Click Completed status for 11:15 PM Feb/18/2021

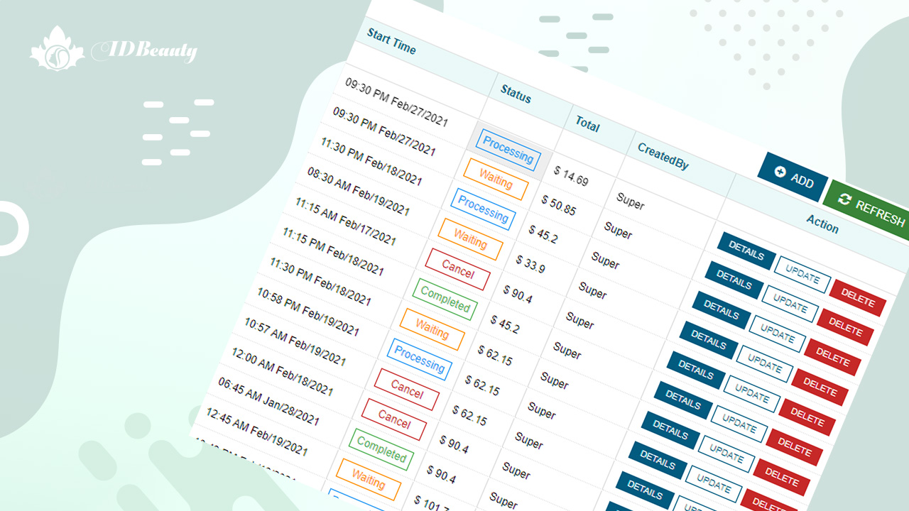point(445,299)
